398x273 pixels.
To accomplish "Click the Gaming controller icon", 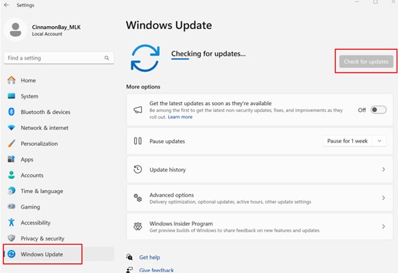I will (12, 207).
